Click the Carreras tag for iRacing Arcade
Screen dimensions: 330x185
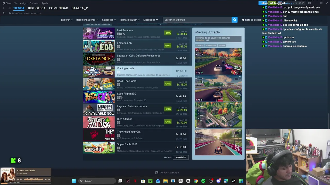pyautogui.click(x=200, y=45)
